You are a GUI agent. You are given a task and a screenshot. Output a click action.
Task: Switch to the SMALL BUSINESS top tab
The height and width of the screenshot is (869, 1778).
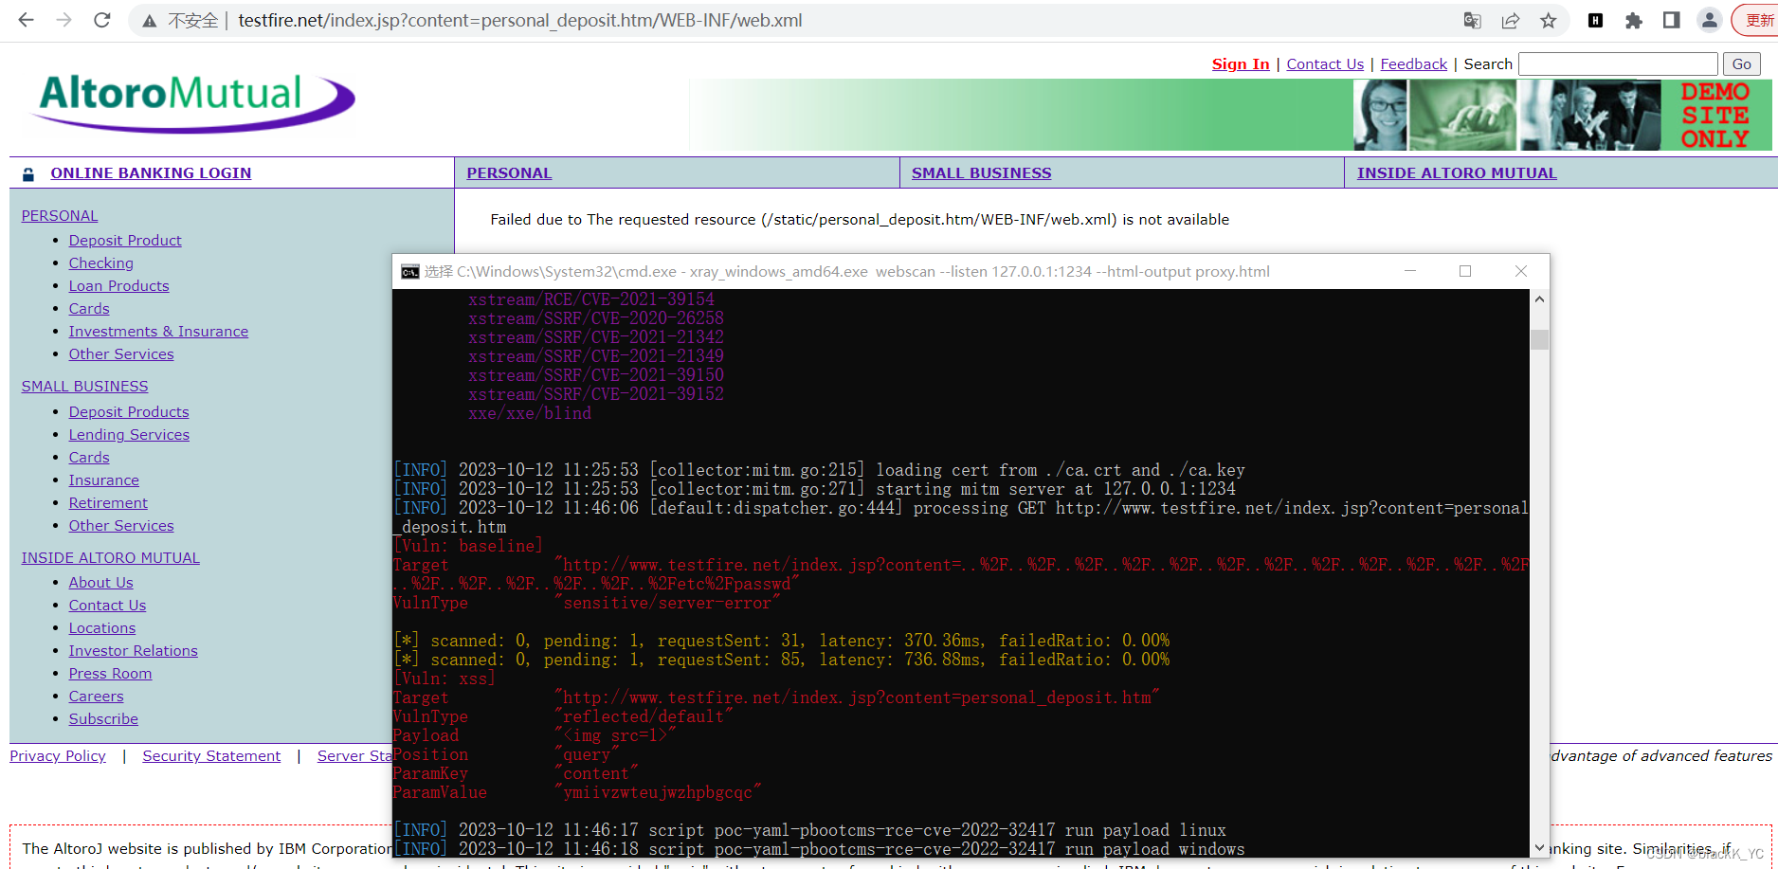[x=981, y=173]
